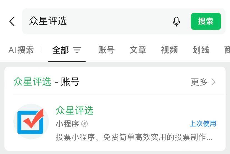The height and width of the screenshot is (154, 230).
Task: Switch to the AI搜索 tab
Action: [x=21, y=50]
